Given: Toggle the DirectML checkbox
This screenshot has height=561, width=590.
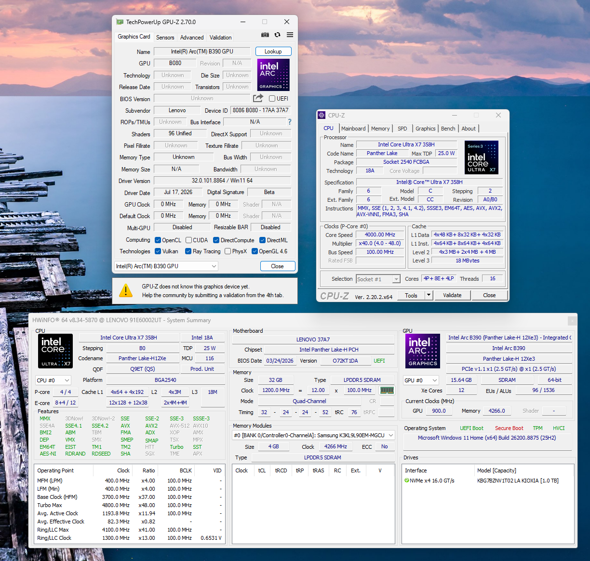Looking at the screenshot, I should (262, 240).
